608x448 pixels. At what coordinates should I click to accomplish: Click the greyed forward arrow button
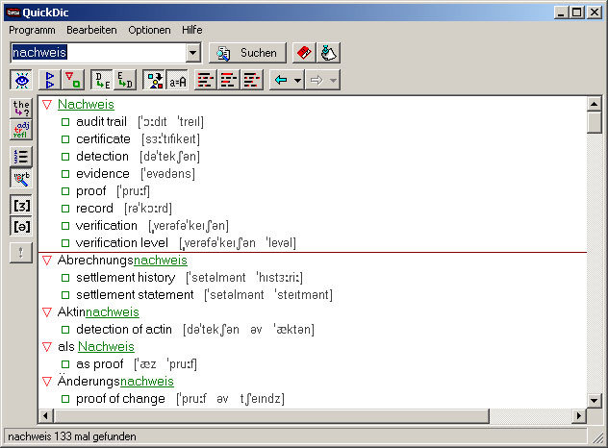click(x=317, y=80)
